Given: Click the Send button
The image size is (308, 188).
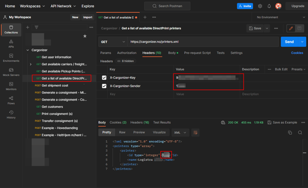Looking at the screenshot, I should (x=290, y=42).
